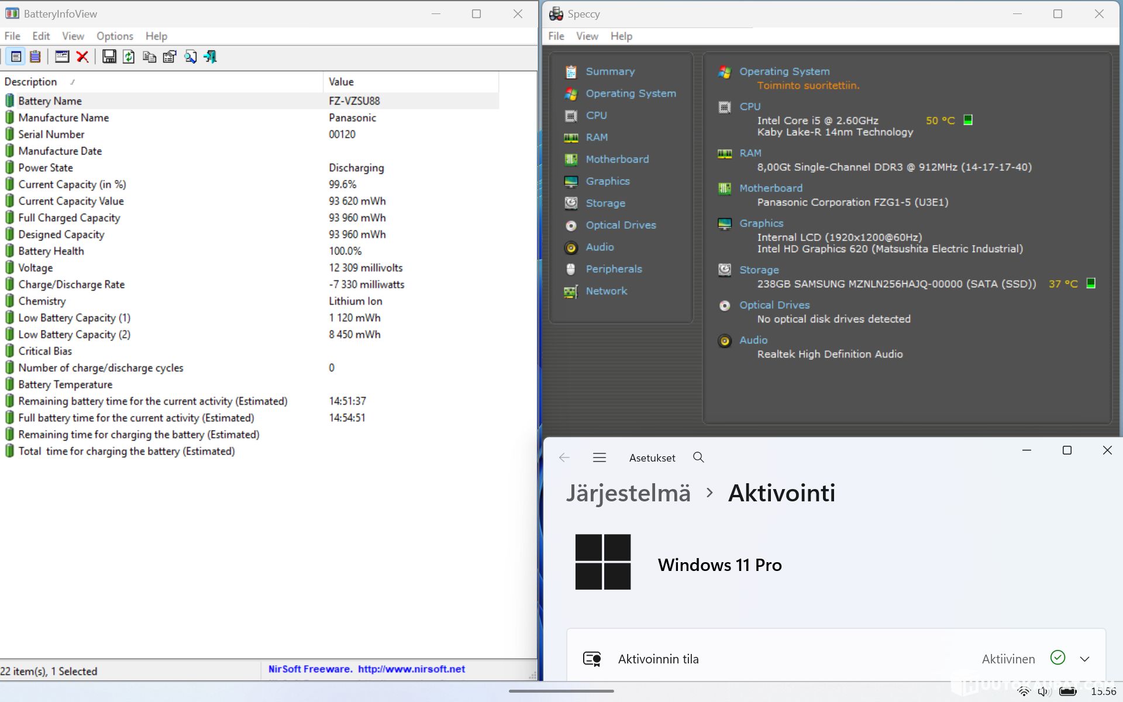
Task: Open the Motherboard section in Speccy sidebar
Action: [617, 159]
